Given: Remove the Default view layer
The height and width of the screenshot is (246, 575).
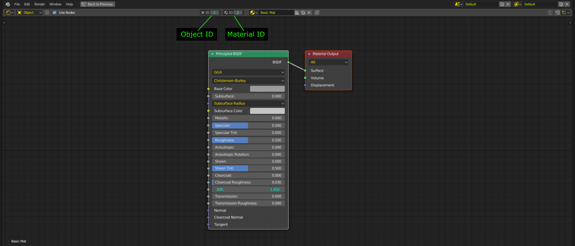Looking at the screenshot, I should 567,4.
